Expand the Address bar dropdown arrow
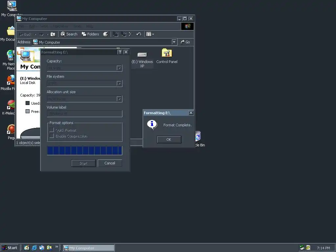The height and width of the screenshot is (252, 336). 174,42
